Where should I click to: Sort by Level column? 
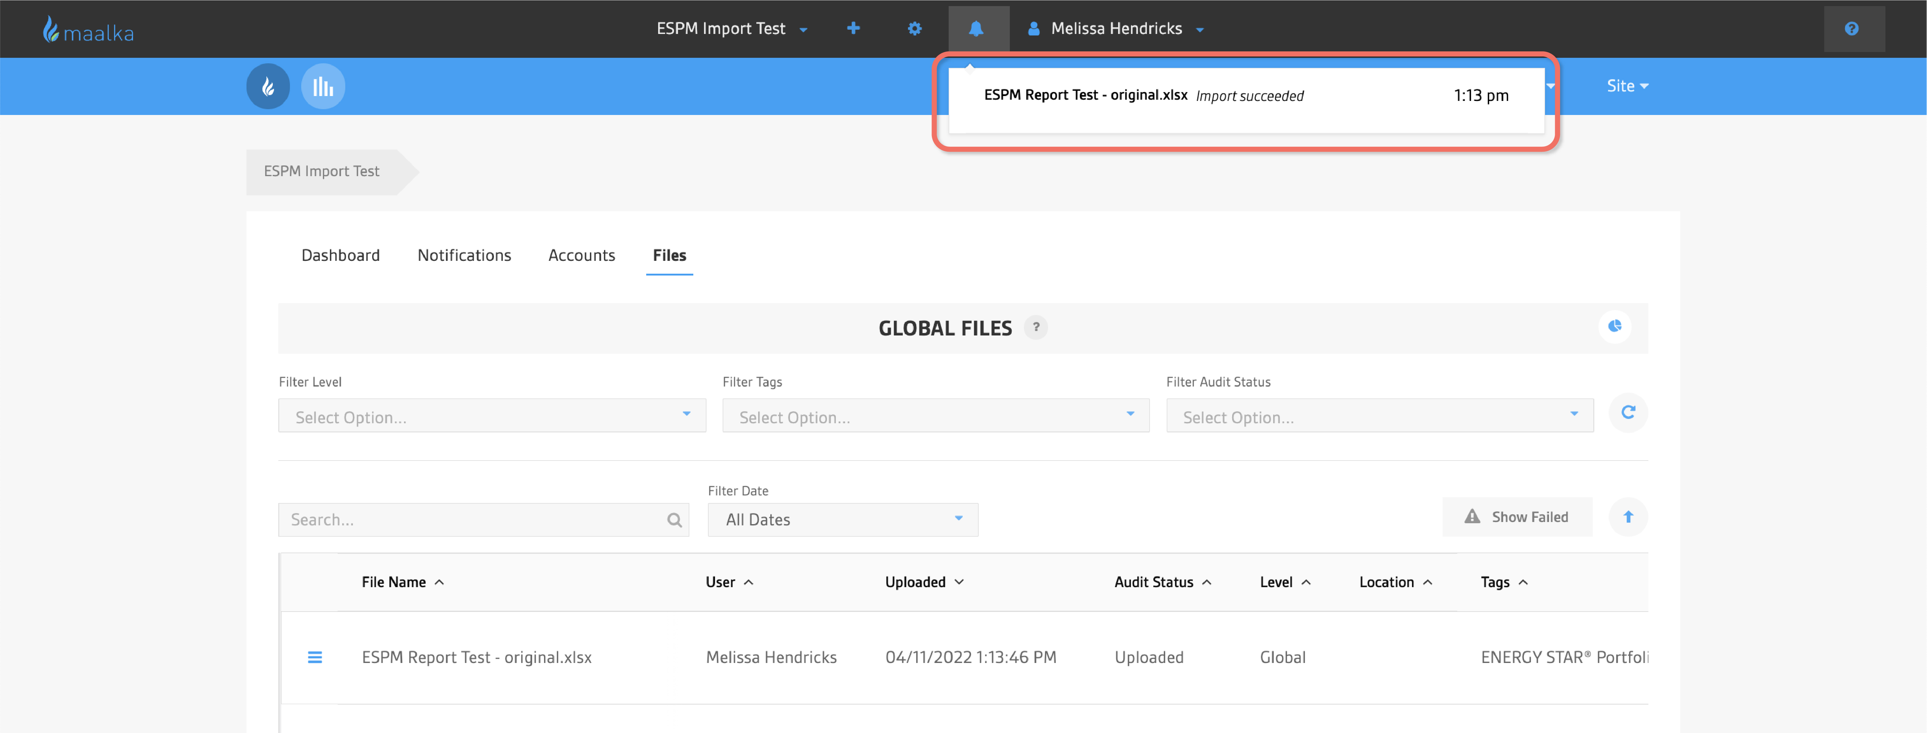pyautogui.click(x=1284, y=582)
